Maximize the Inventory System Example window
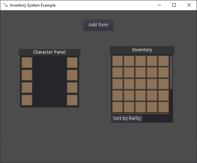The height and width of the screenshot is (163, 197). 174,5
